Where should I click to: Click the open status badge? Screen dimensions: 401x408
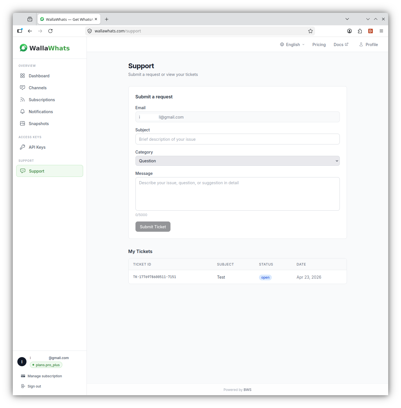(265, 277)
